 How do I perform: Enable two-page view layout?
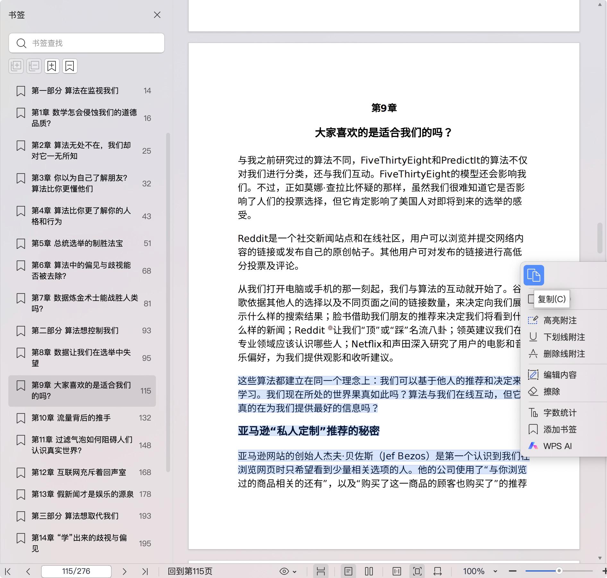pyautogui.click(x=369, y=571)
